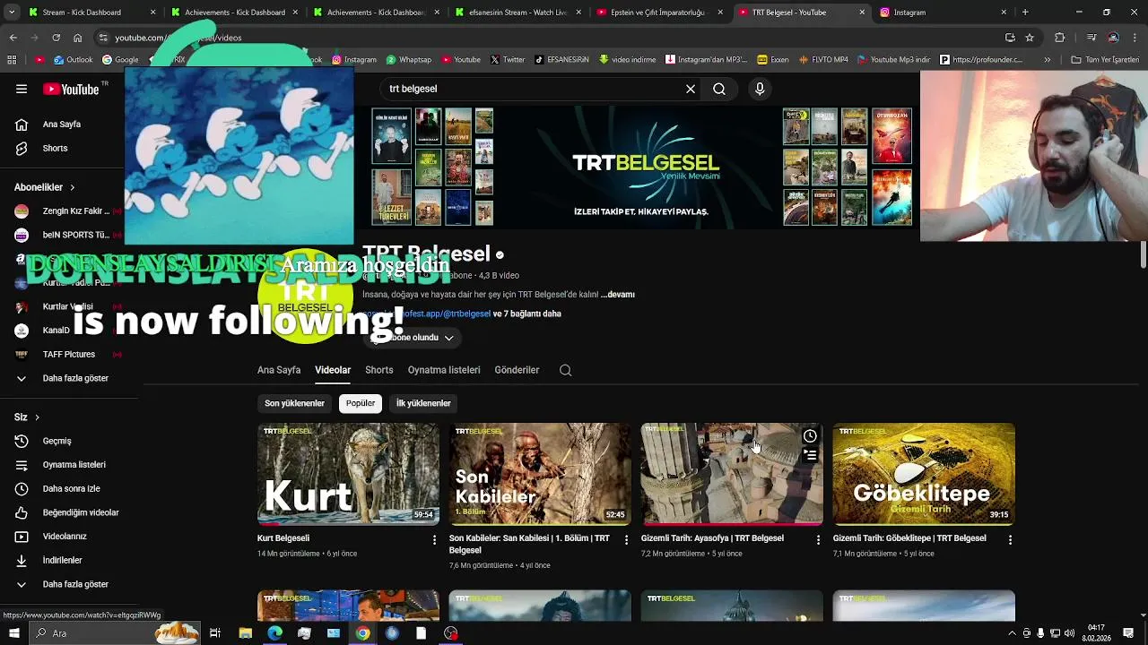This screenshot has width=1148, height=645.
Task: Open Chrome extensions puzzle icon
Action: point(1060,38)
